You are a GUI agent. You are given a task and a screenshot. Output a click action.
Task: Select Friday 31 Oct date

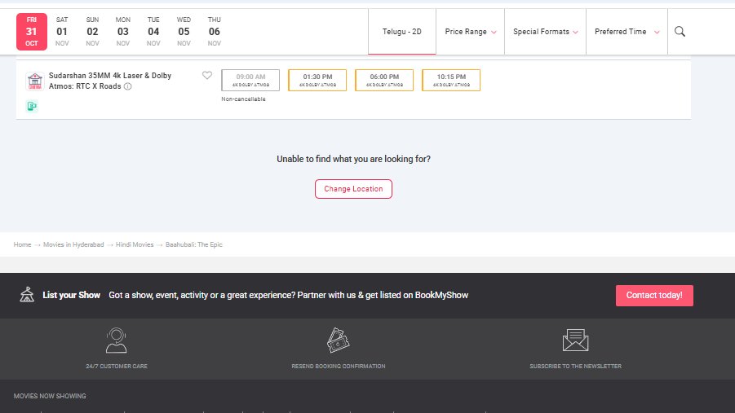(x=31, y=32)
